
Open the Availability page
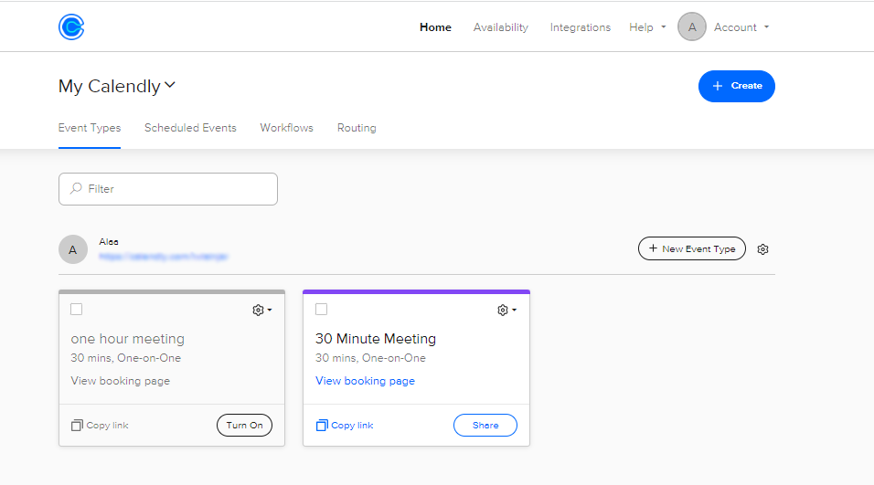tap(501, 27)
